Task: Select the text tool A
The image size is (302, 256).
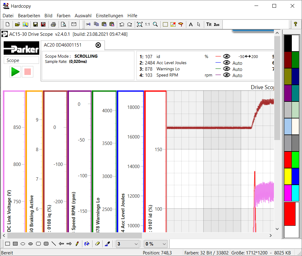Action: pyautogui.click(x=191, y=24)
